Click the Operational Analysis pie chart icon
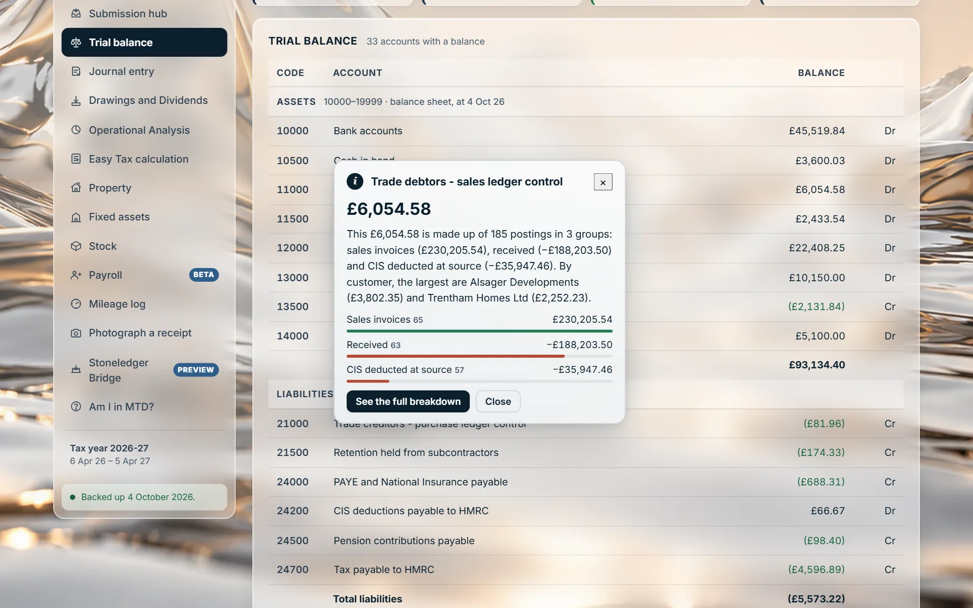This screenshot has height=608, width=973. click(x=76, y=130)
